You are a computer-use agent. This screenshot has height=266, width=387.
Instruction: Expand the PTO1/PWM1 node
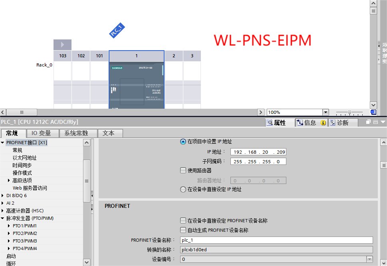(9, 226)
